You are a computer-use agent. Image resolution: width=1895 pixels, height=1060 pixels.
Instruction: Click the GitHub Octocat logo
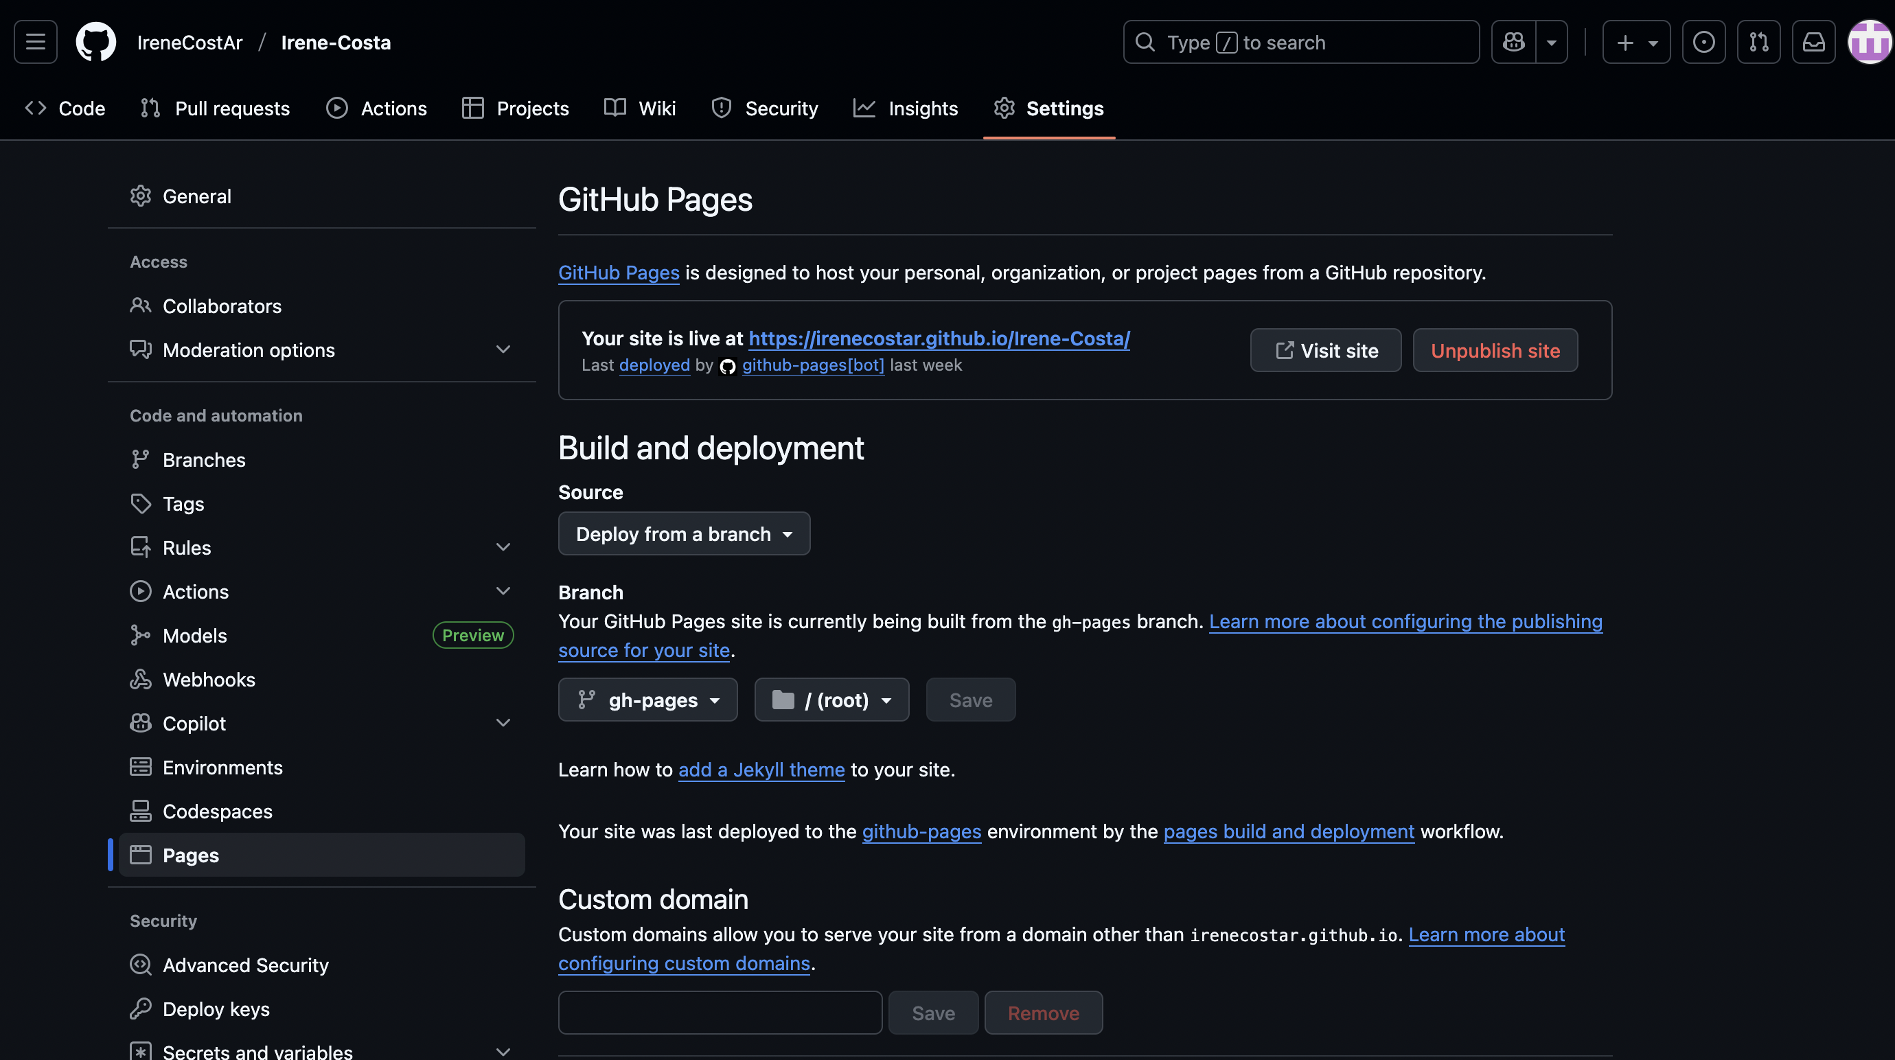point(96,42)
